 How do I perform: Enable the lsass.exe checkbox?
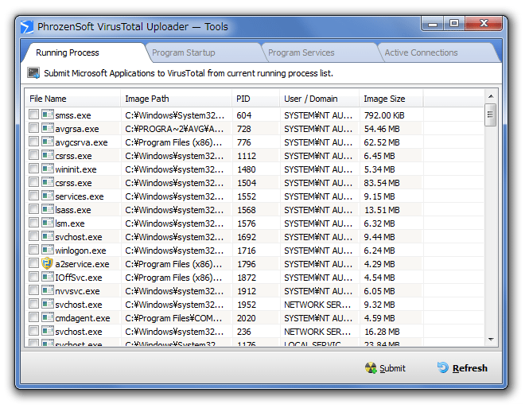[34, 209]
